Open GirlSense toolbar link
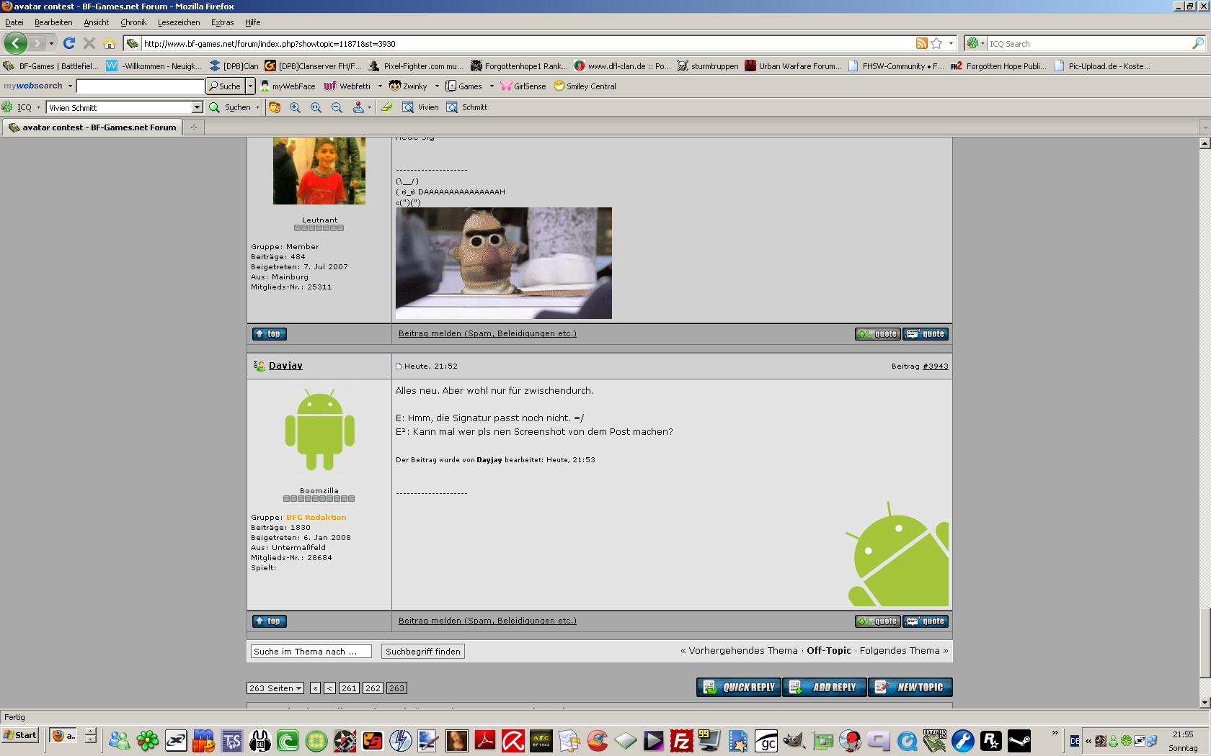 523,86
